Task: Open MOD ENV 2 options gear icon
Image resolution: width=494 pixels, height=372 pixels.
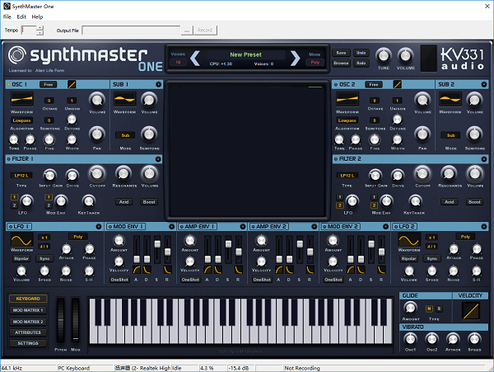Action: 385,227
